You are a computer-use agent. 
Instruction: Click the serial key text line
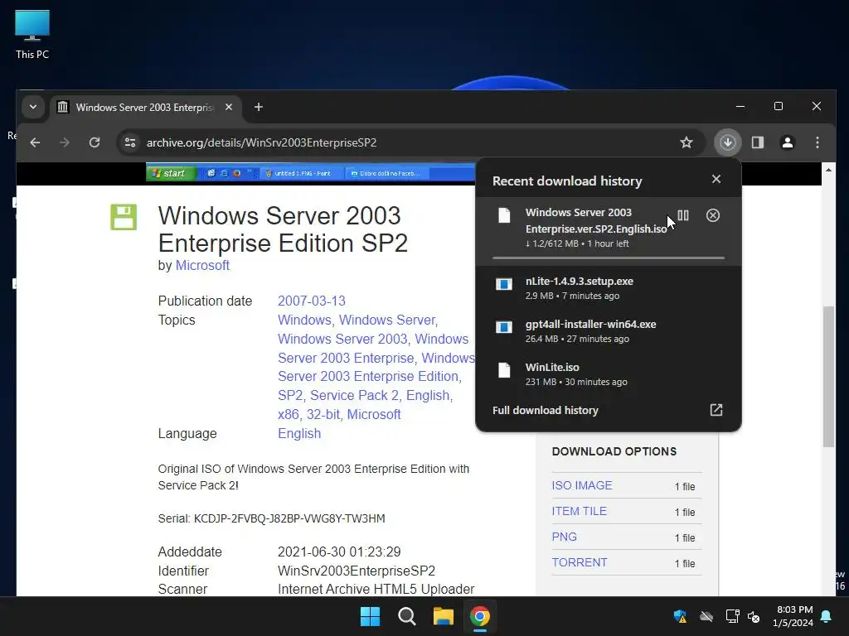coord(271,518)
